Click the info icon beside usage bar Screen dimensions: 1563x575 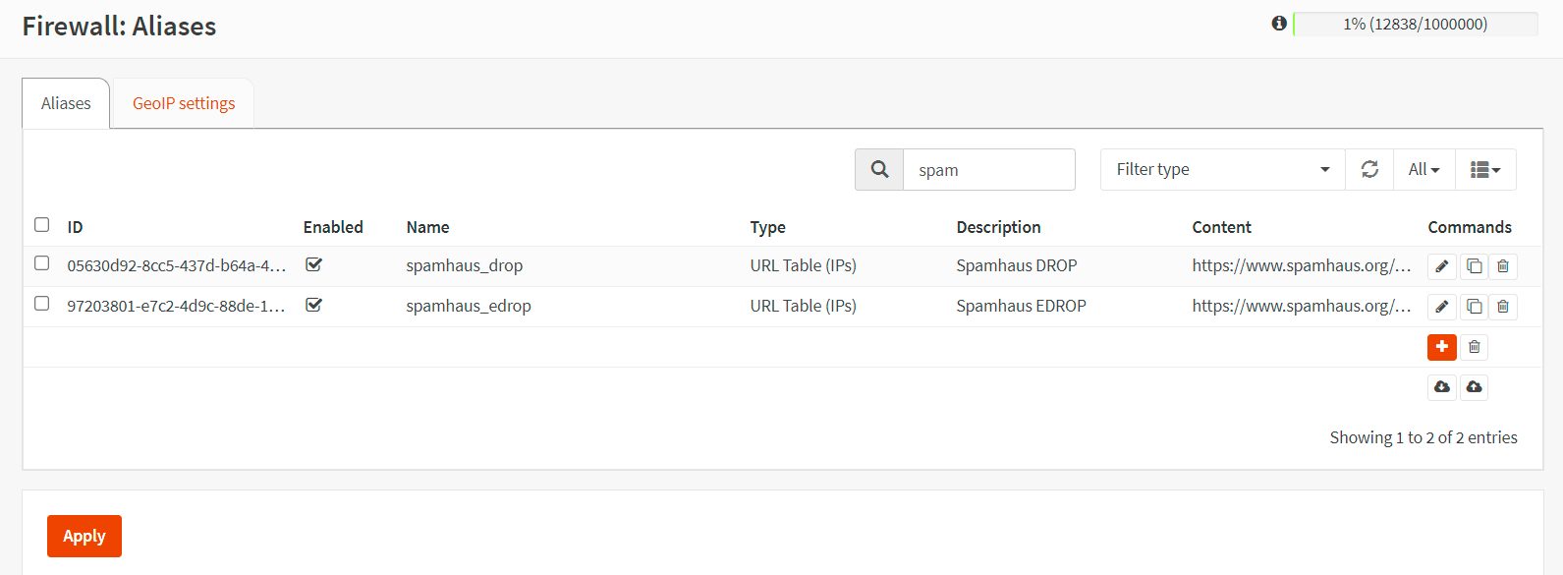[x=1279, y=24]
